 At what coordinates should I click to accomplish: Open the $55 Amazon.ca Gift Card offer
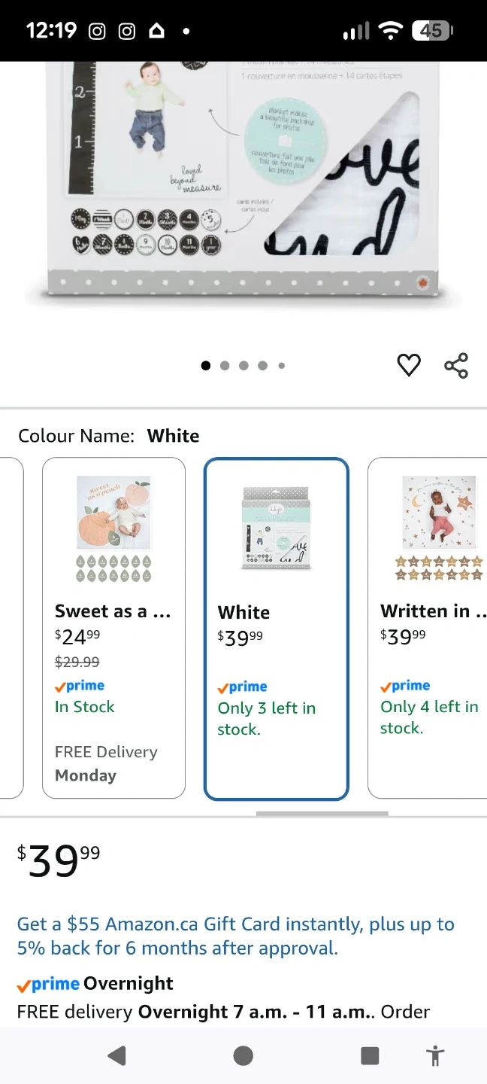tap(235, 936)
